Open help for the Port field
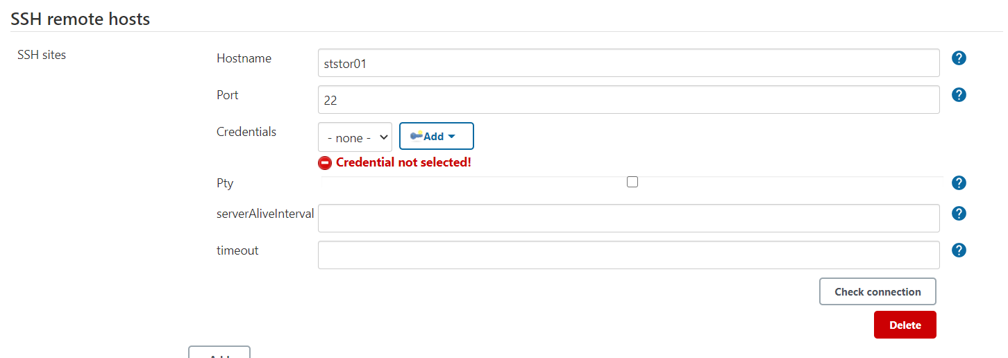The width and height of the screenshot is (1008, 358). pyautogui.click(x=959, y=95)
